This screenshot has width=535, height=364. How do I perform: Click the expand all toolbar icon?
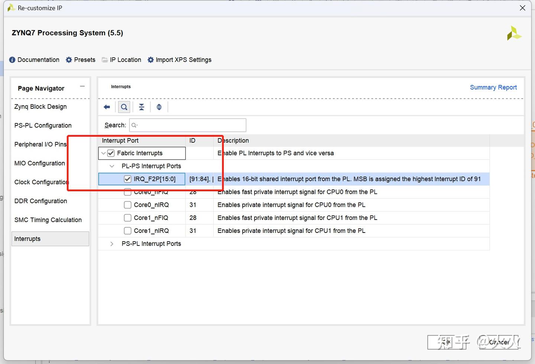(x=159, y=107)
